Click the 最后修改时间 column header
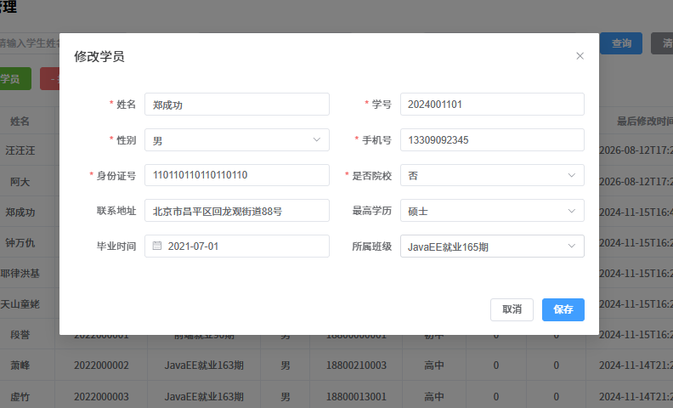The image size is (673, 408). pyautogui.click(x=645, y=121)
